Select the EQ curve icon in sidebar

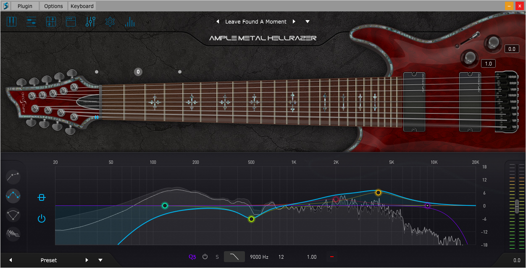coord(13,196)
